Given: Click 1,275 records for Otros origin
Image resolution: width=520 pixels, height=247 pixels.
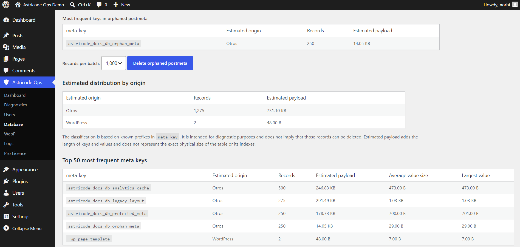Looking at the screenshot, I should 199,110.
